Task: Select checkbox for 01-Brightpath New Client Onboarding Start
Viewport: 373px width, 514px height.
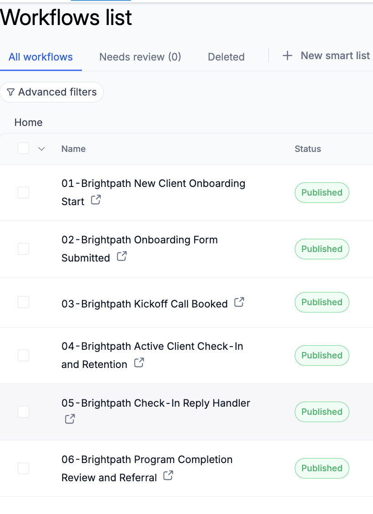Action: coord(23,192)
